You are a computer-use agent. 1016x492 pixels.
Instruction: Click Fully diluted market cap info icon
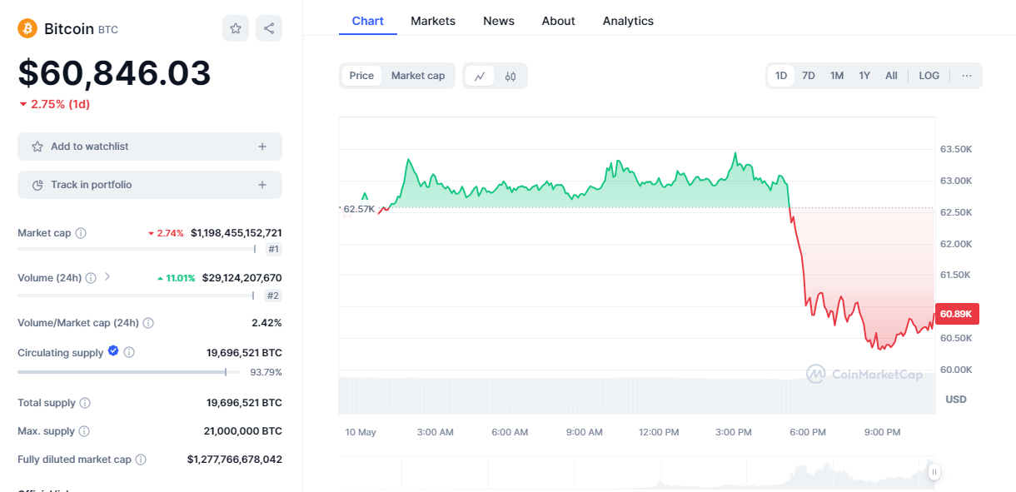pyautogui.click(x=141, y=460)
